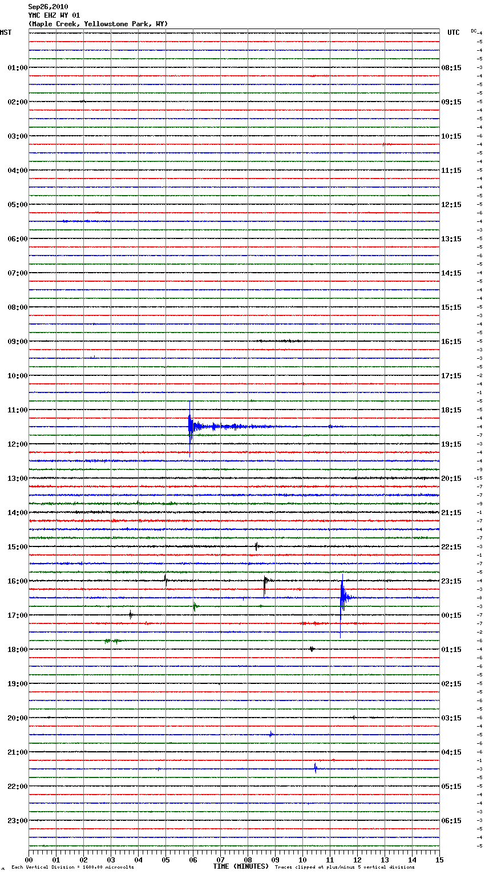This screenshot has height=875, width=485.
Task: Select the 23:00 MST time label
Action: pos(17,821)
